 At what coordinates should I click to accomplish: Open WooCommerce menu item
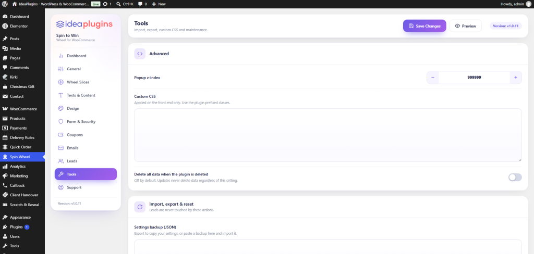click(x=22, y=109)
